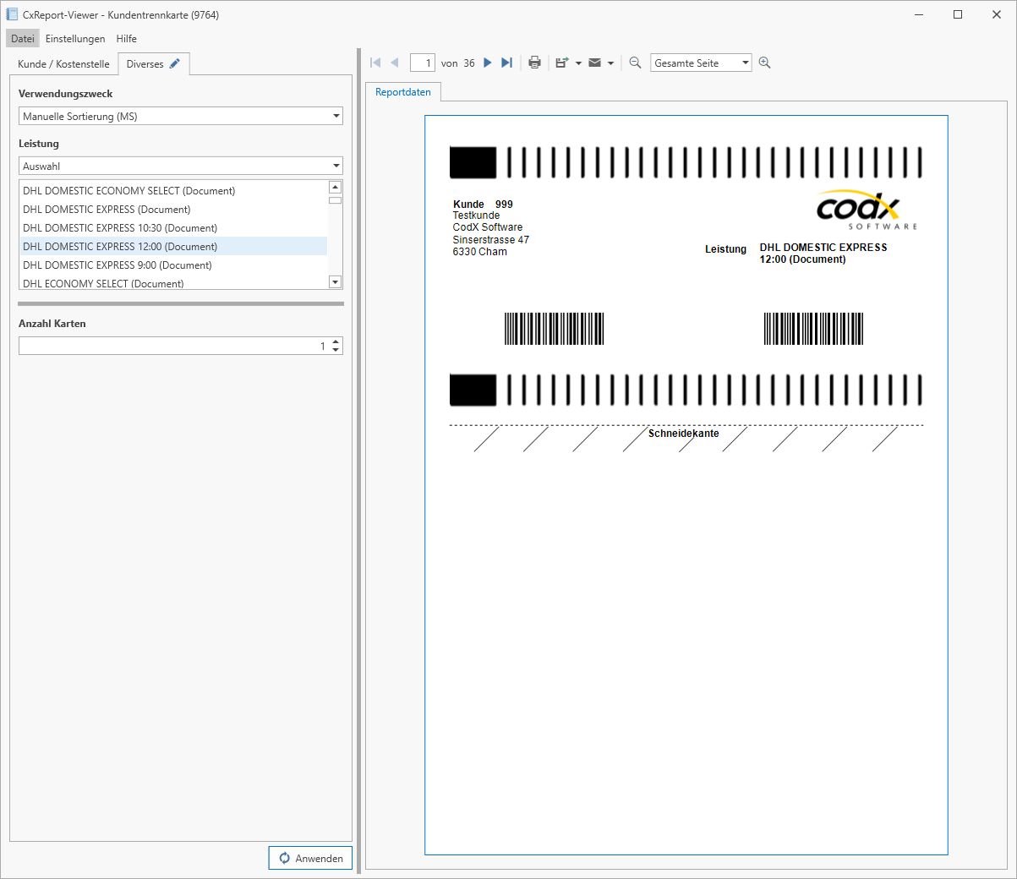Image resolution: width=1017 pixels, height=879 pixels.
Task: Click the right barcode in the report preview
Action: coord(813,328)
